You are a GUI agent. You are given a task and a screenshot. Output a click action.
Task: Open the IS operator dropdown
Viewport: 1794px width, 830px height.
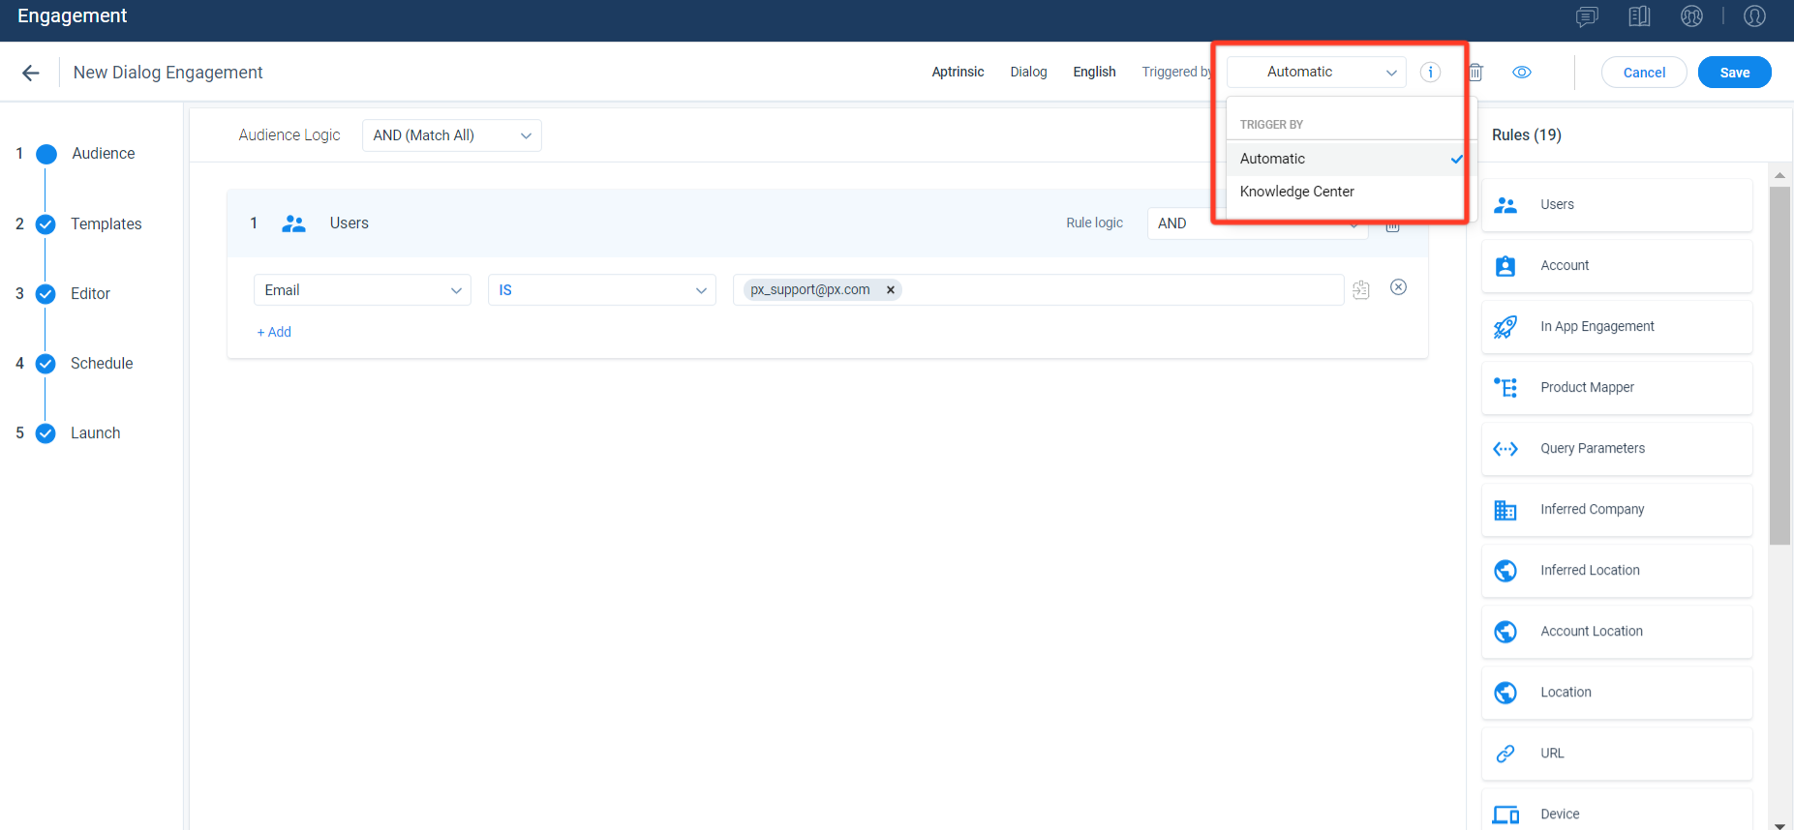point(602,290)
